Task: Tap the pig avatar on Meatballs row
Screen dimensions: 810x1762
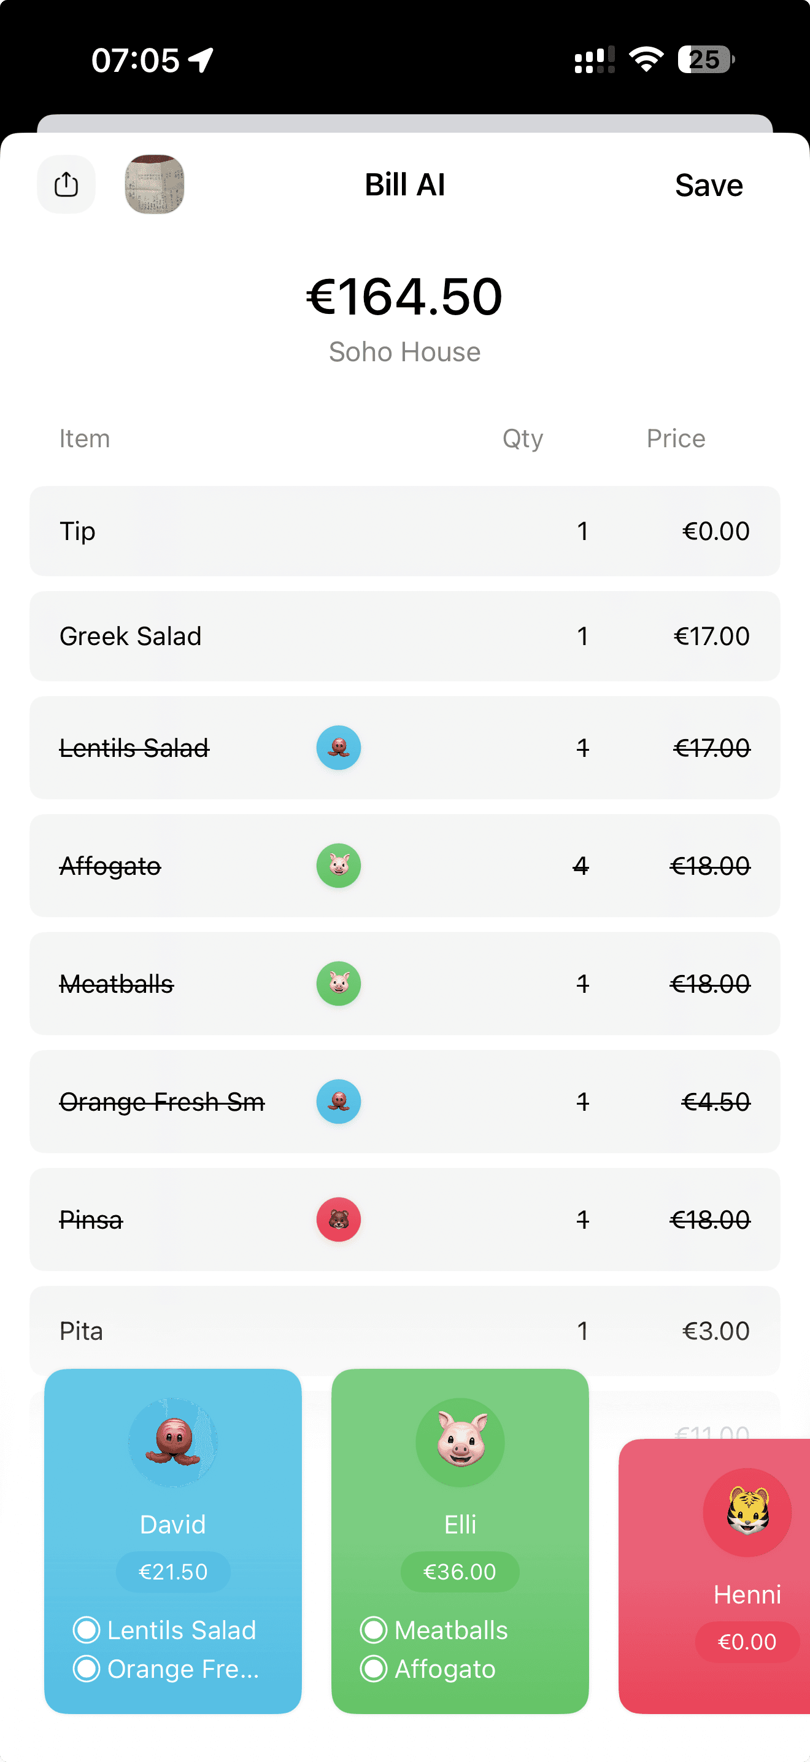Action: point(339,984)
